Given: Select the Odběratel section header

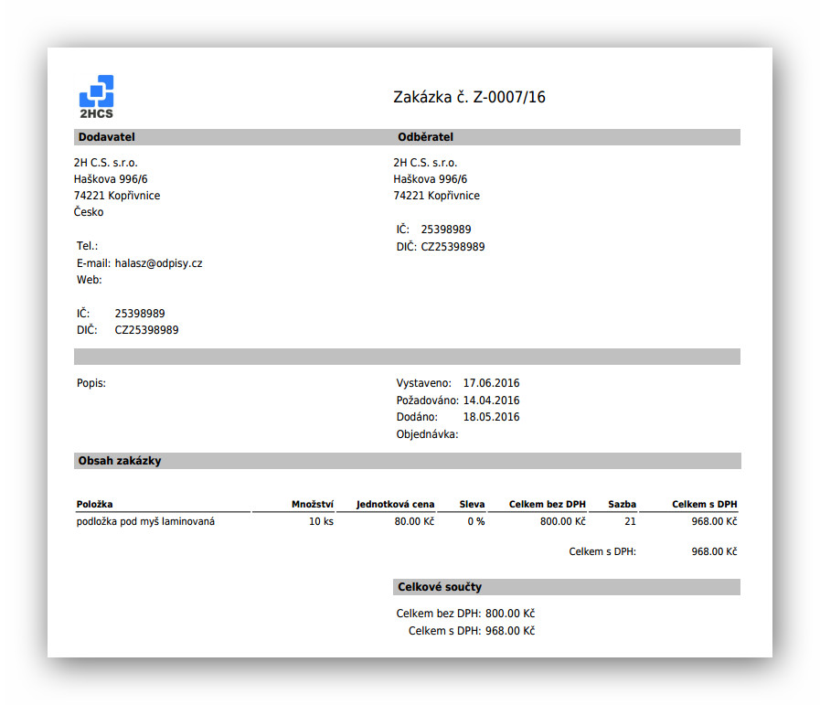Looking at the screenshot, I should point(425,137).
